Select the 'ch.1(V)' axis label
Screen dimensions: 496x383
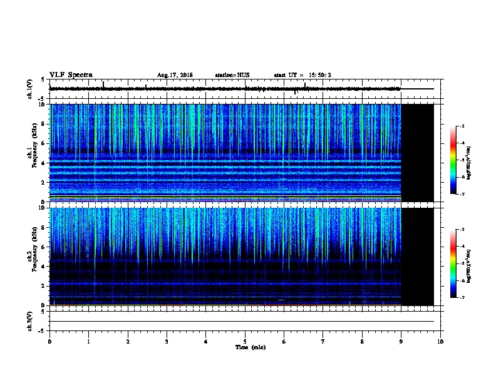29,89
